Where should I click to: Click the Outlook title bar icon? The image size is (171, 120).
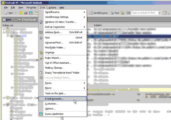point(3,3)
